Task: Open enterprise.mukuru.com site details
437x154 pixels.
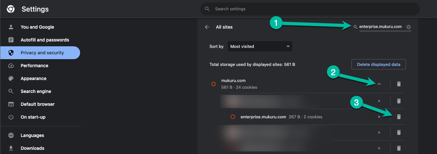Action: click(x=380, y=117)
